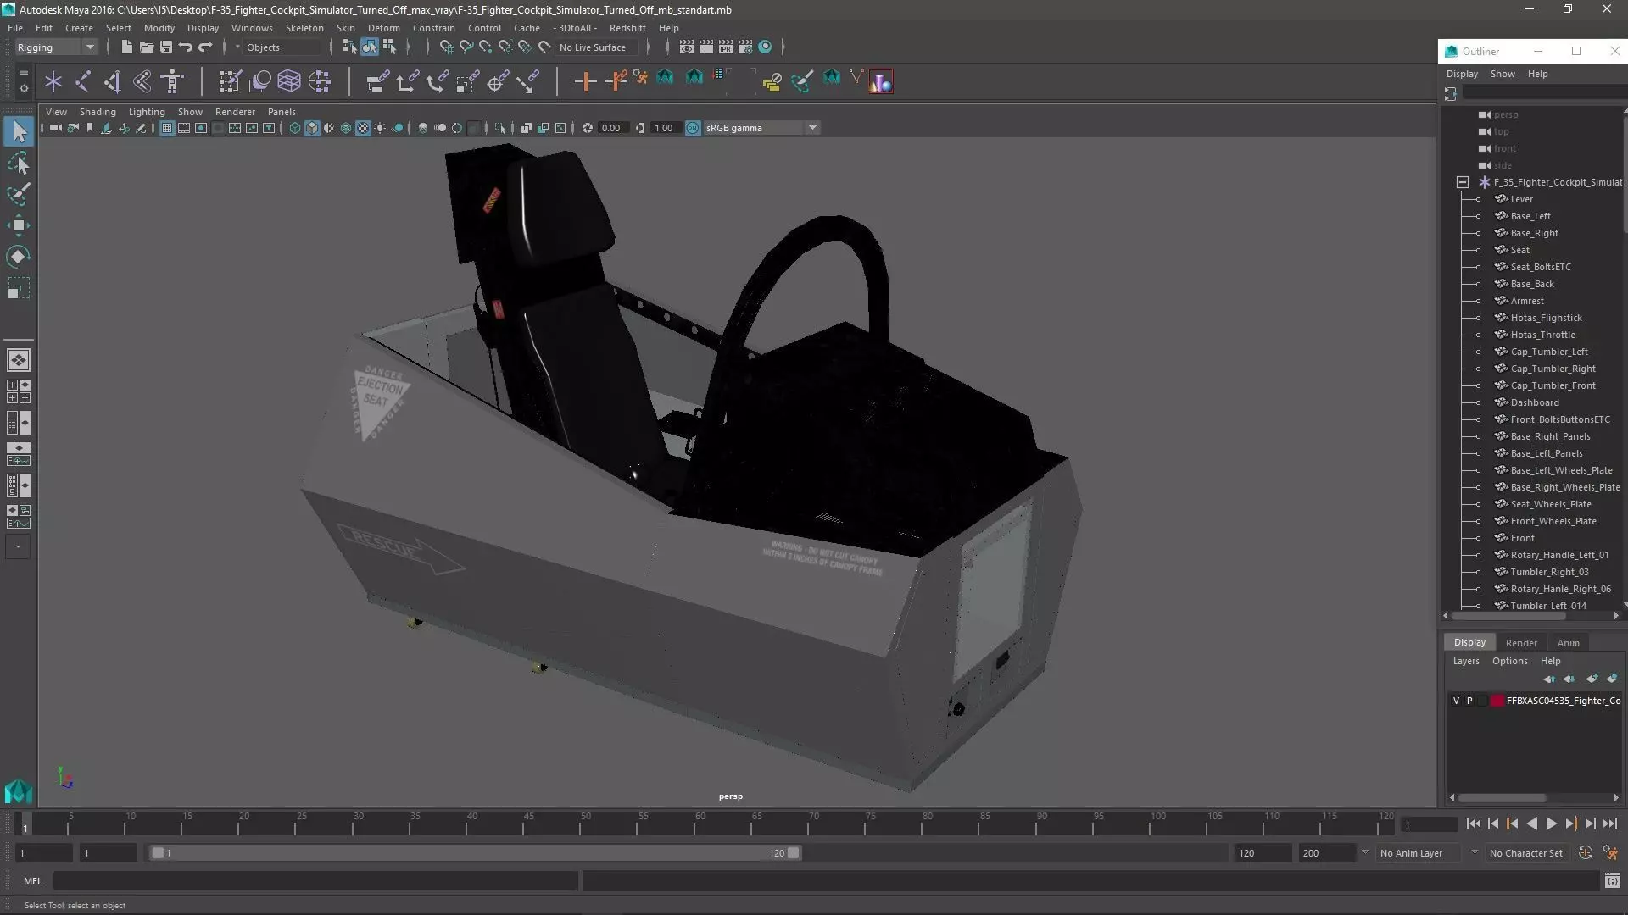
Task: Open the Skeleton menu
Action: [x=304, y=28]
